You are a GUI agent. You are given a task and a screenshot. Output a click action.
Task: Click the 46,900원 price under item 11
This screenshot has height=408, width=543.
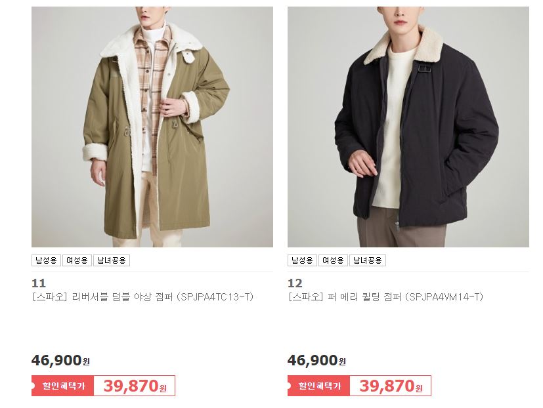pos(60,361)
